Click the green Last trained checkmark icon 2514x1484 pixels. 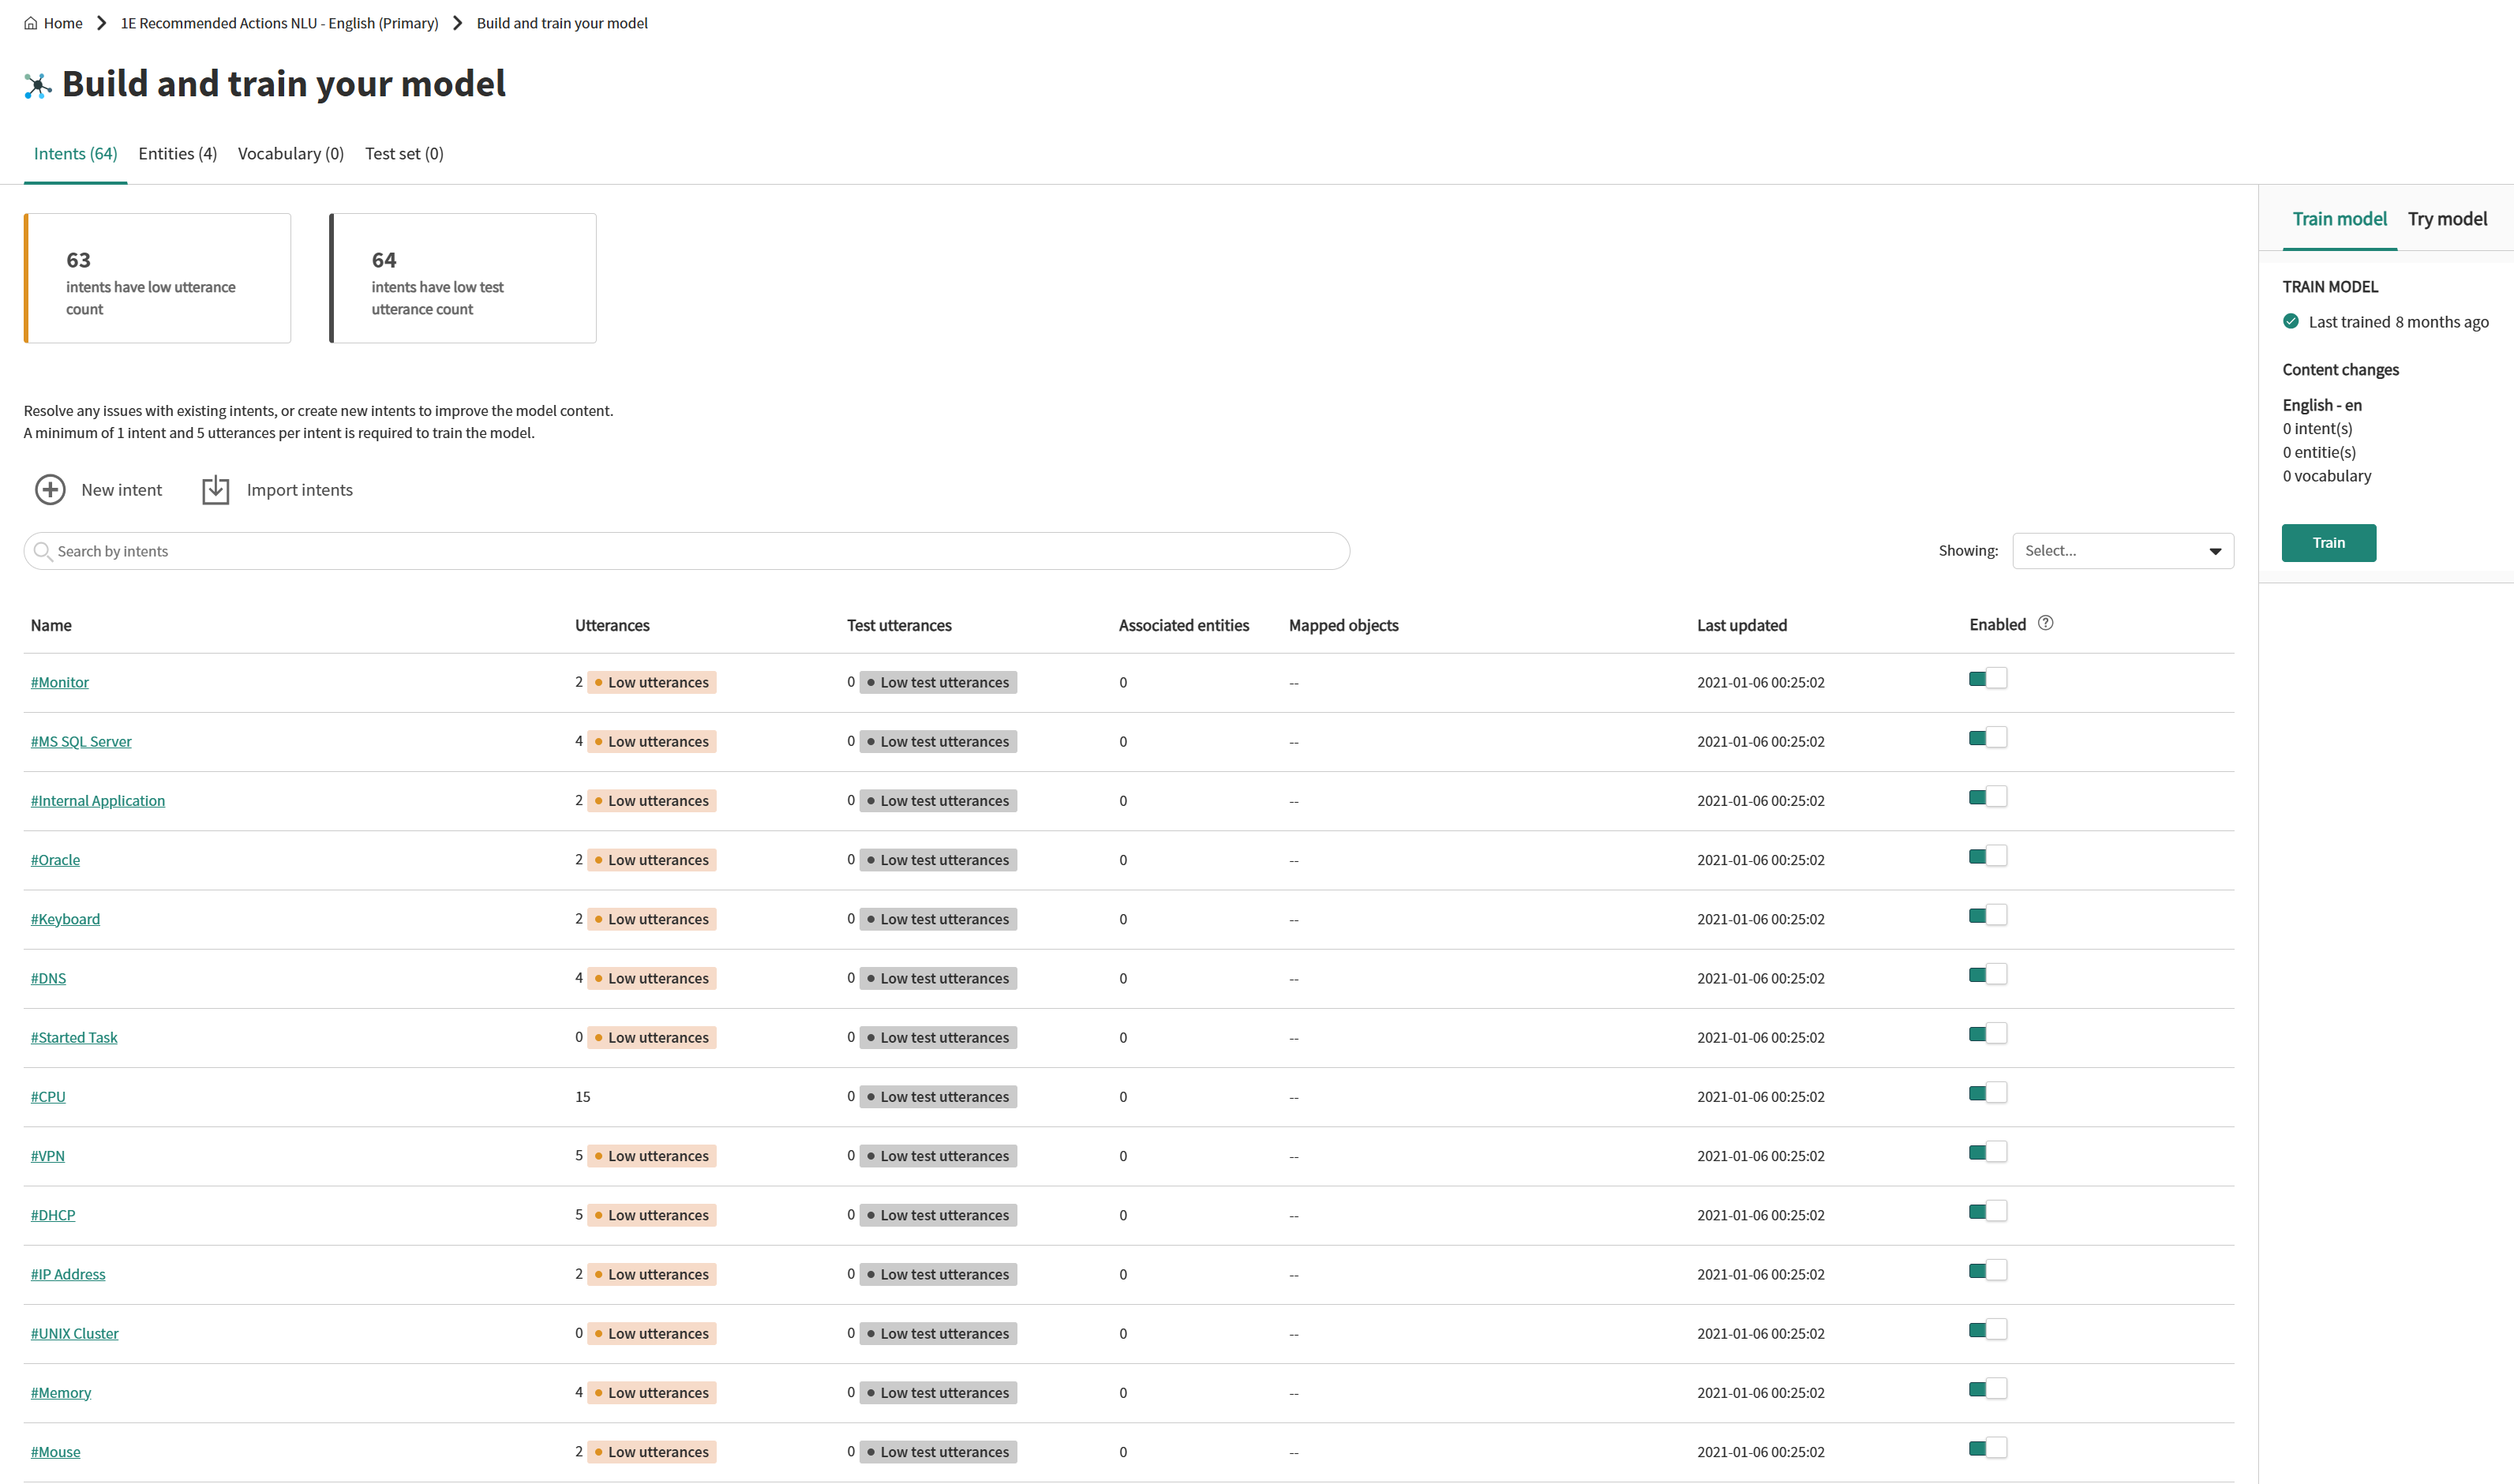[x=2291, y=322]
